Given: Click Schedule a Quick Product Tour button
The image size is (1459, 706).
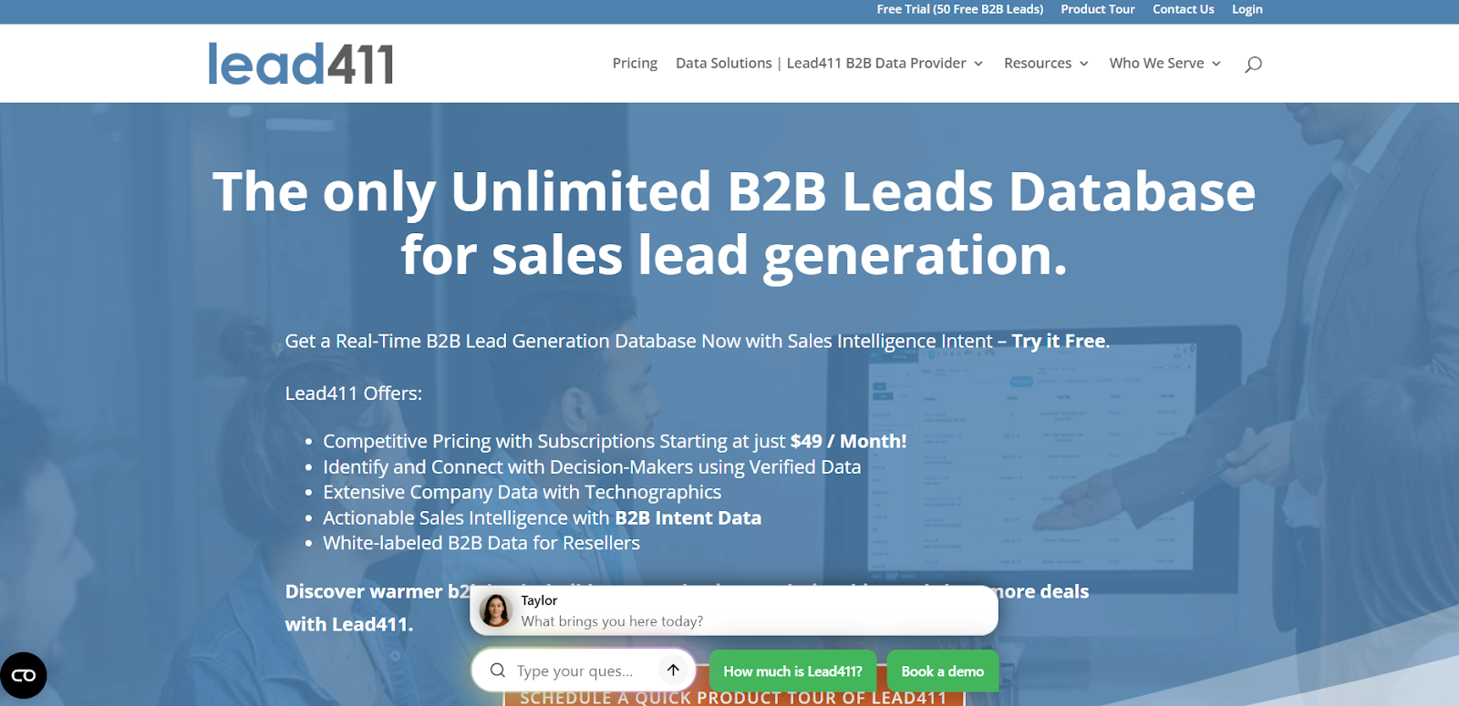Looking at the screenshot, I should coord(733,699).
